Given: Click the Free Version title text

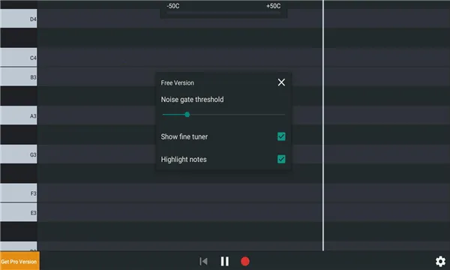Looking at the screenshot, I should pyautogui.click(x=177, y=83).
